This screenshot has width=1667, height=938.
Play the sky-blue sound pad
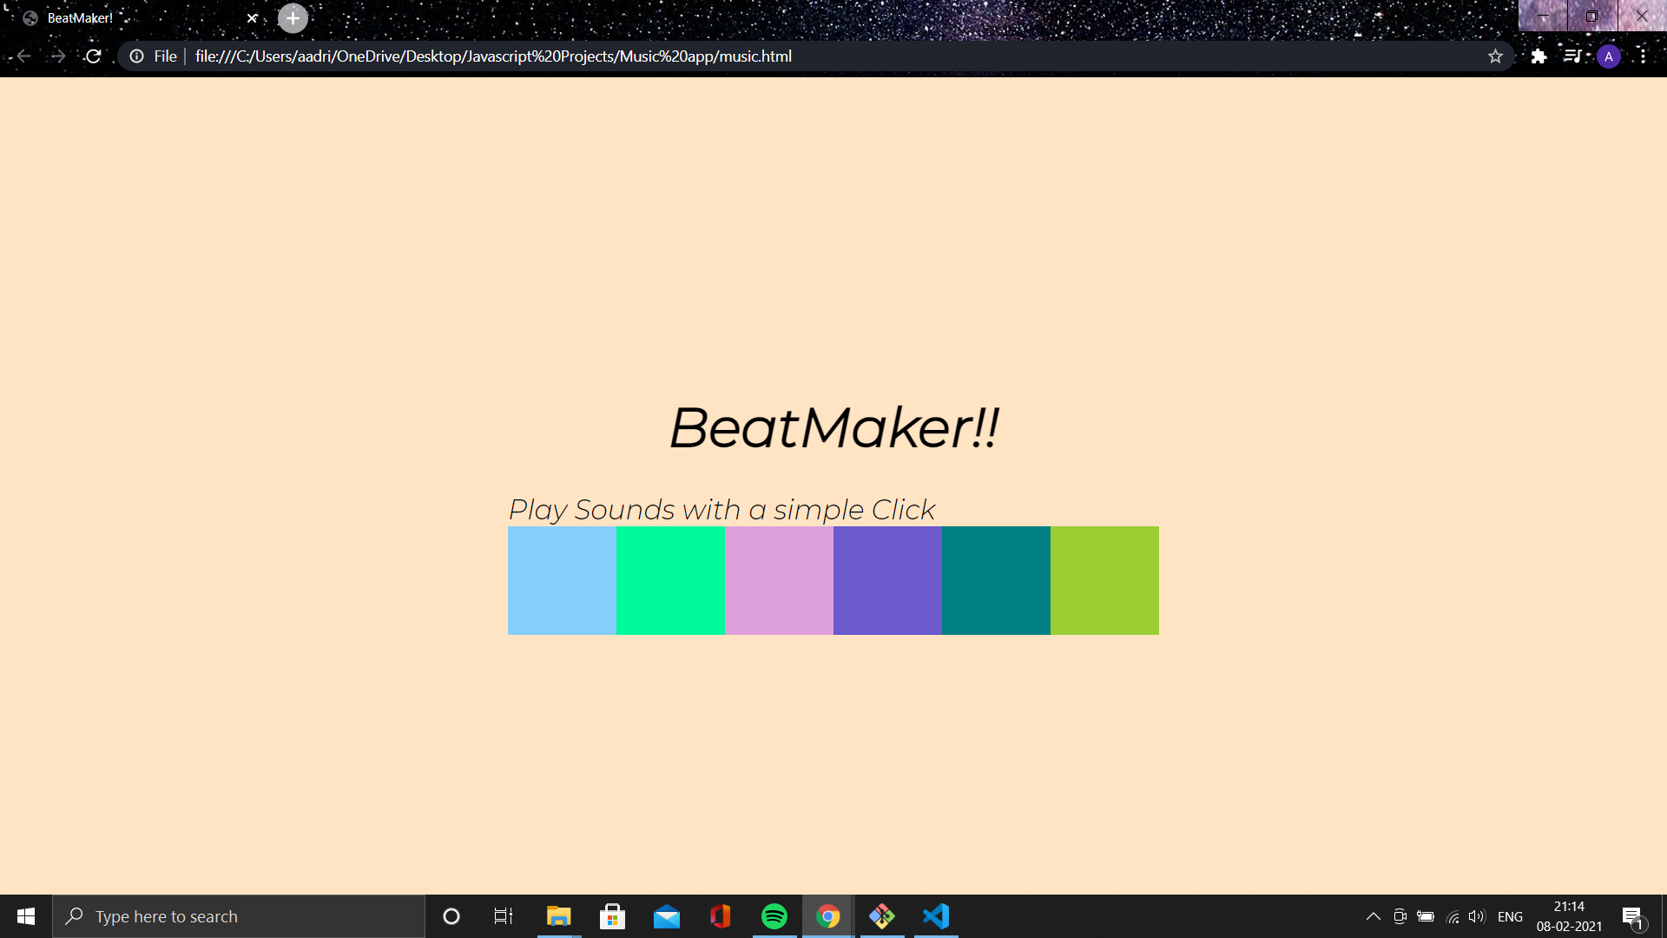[562, 580]
